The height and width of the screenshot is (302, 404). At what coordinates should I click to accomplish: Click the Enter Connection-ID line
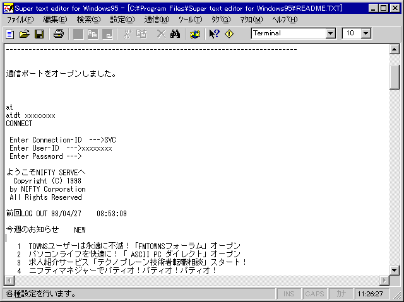[62, 140]
